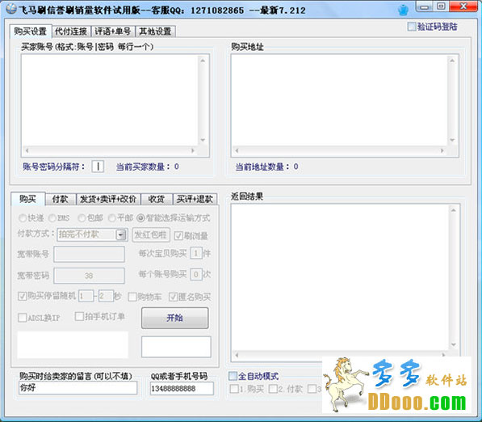Click the seller message field containing 你好

(x=78, y=388)
